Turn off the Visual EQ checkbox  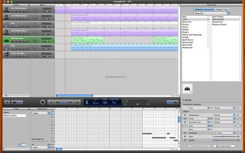tap(185, 133)
